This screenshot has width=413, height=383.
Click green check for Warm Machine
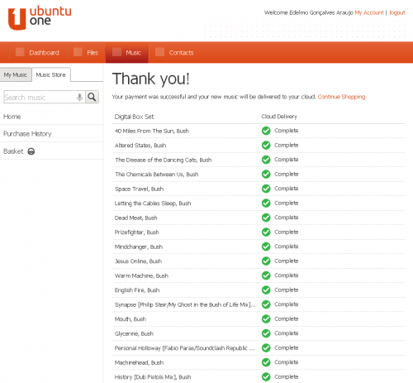pyautogui.click(x=266, y=275)
